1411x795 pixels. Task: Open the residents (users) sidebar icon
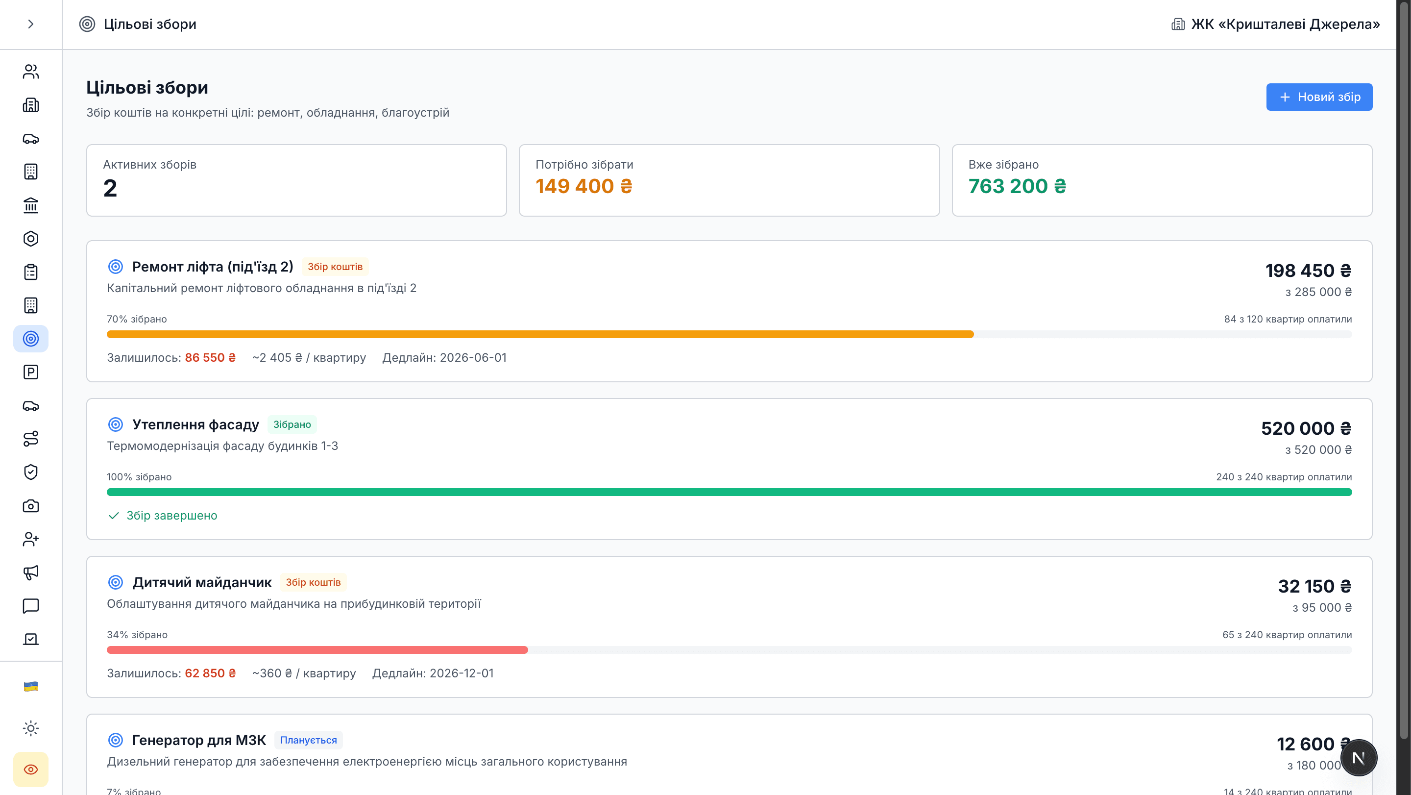coord(31,72)
